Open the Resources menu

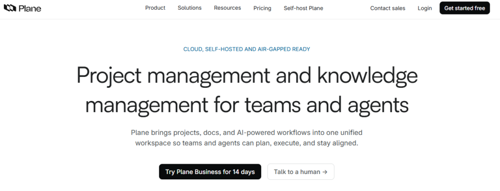coord(228,8)
